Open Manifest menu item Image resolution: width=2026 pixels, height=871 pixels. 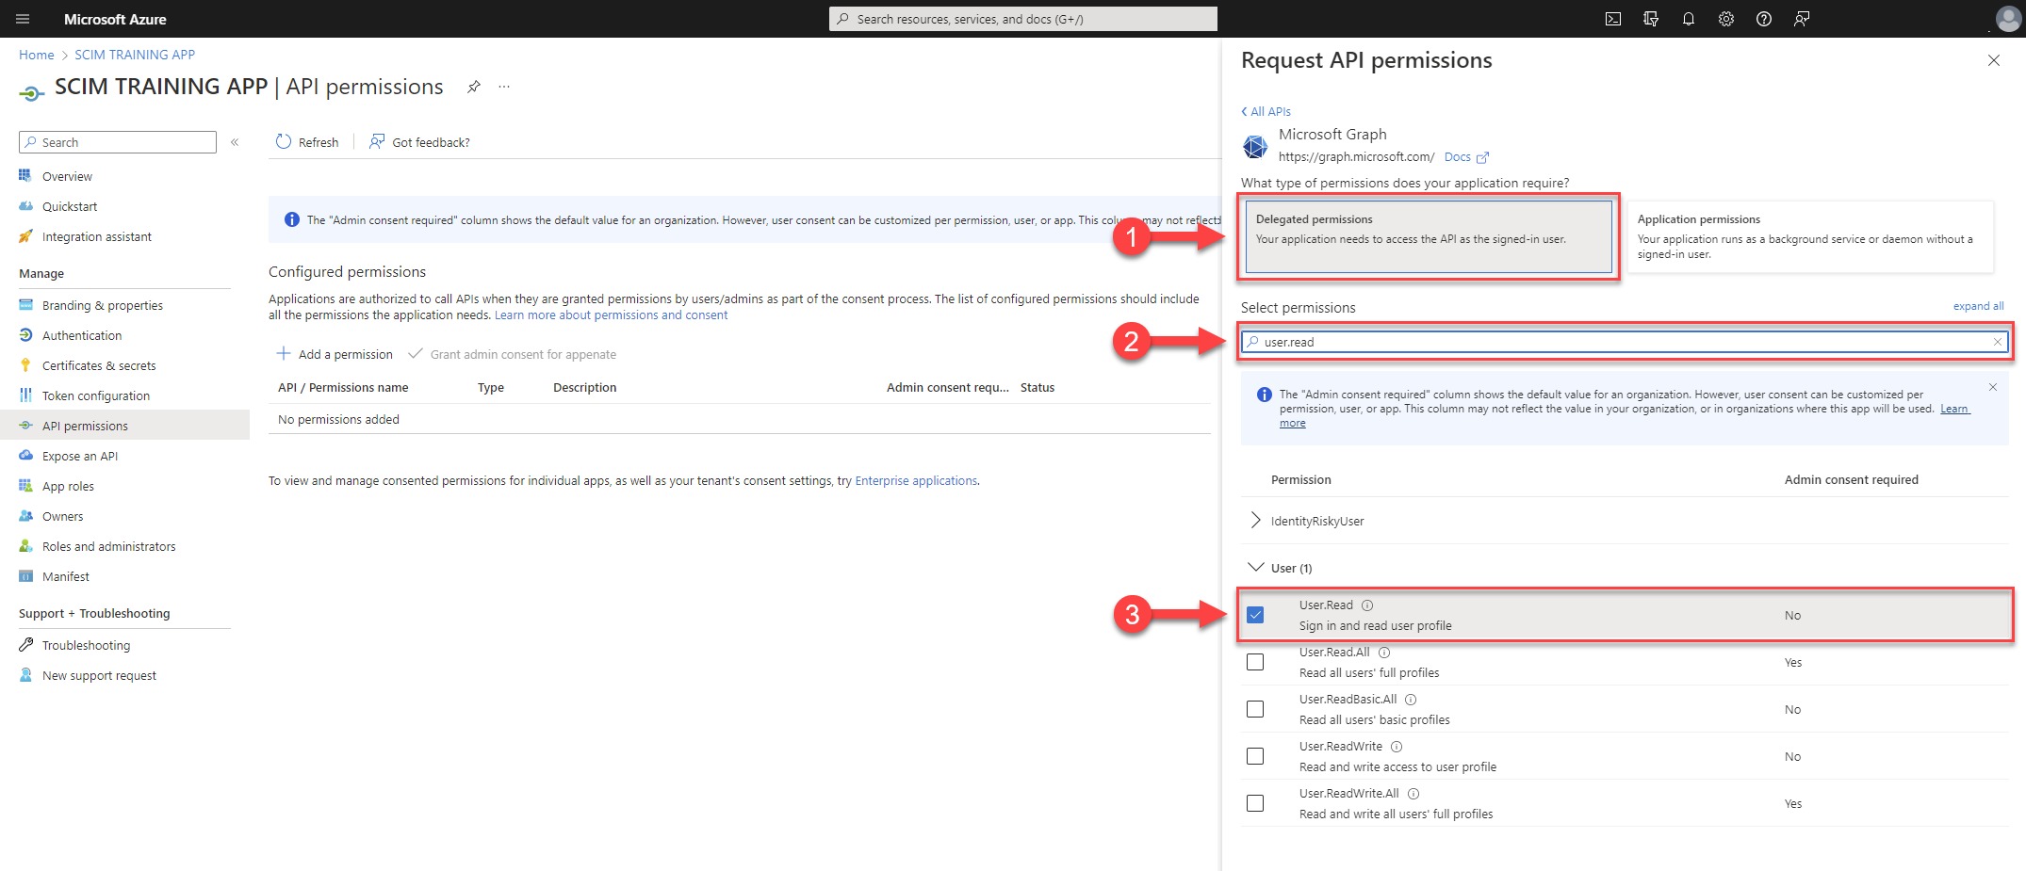65,576
